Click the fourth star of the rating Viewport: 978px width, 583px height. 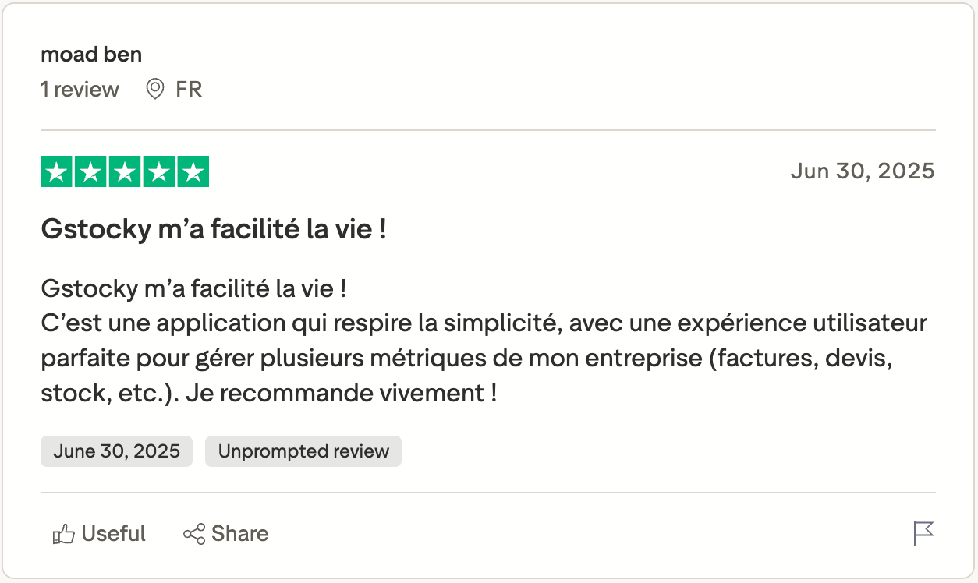(x=158, y=171)
